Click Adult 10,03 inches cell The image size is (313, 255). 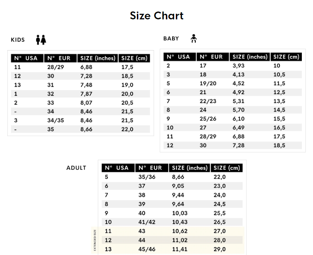click(180, 213)
